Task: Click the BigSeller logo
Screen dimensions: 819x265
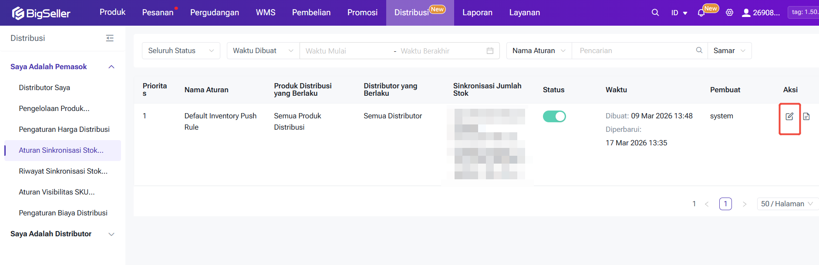Action: 41,13
